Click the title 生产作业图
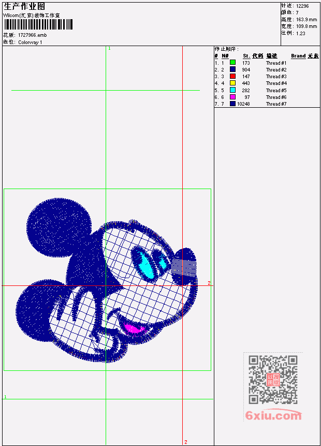Image resolution: width=321 pixels, height=446 pixels. click(x=24, y=6)
